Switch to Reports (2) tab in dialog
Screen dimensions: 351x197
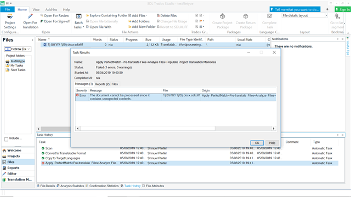(x=102, y=84)
